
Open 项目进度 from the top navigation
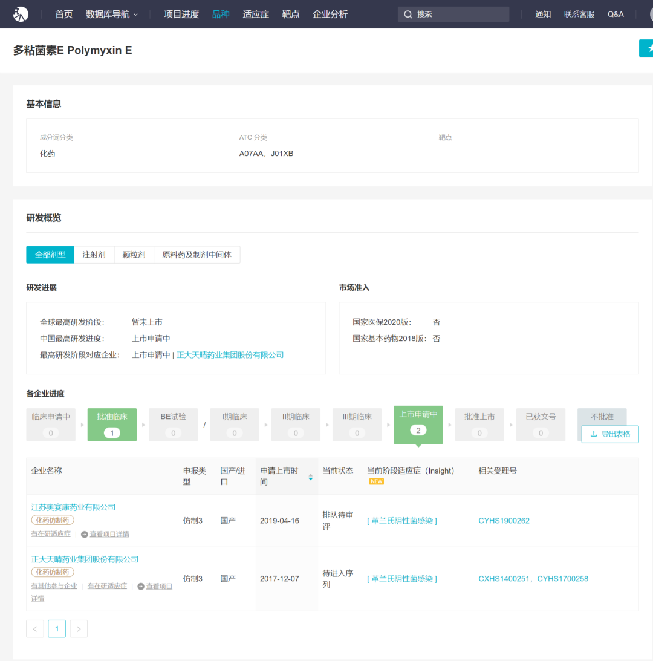coord(181,14)
